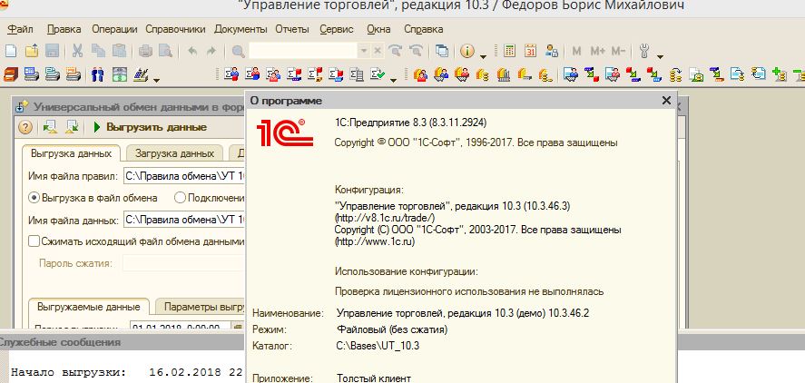Screen dimensions: 805x383
Task: Click the http://v8.1c.ru/trade/ link
Action: pos(385,218)
